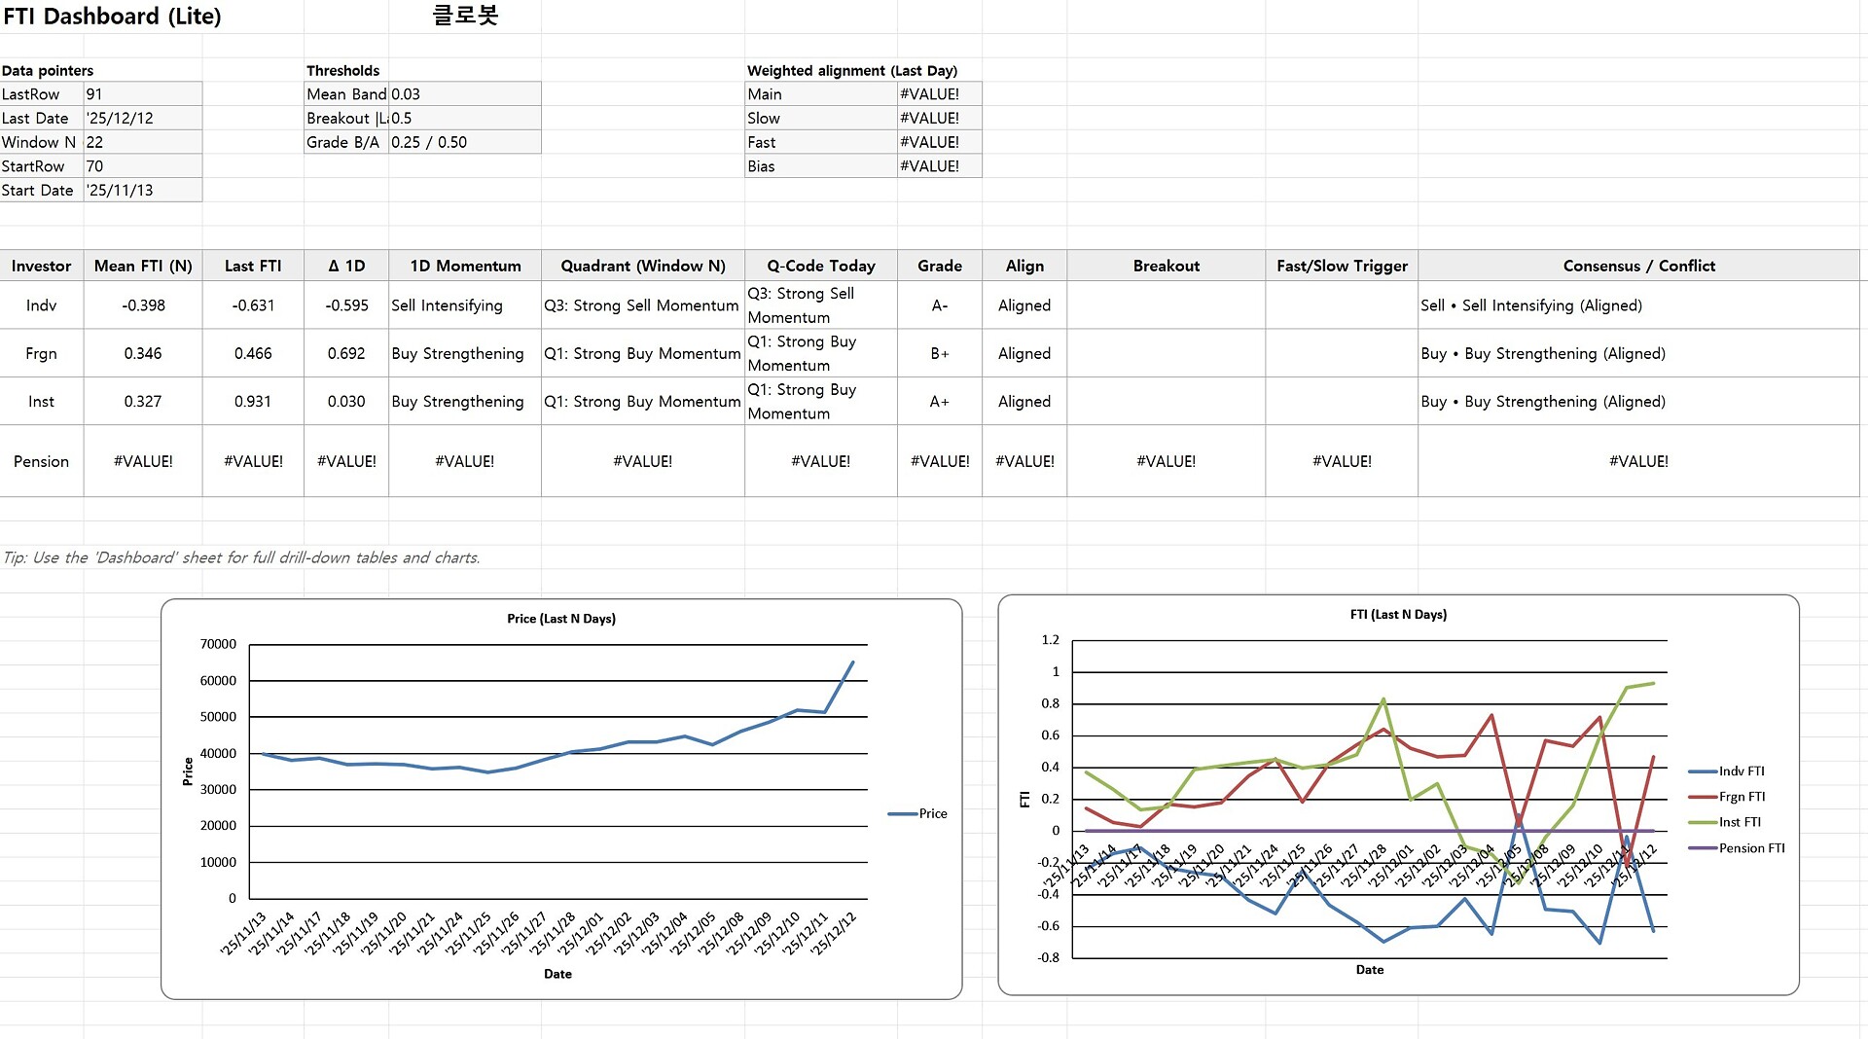
Task: Click the Start Date value '25/11/13
Action: (x=143, y=191)
